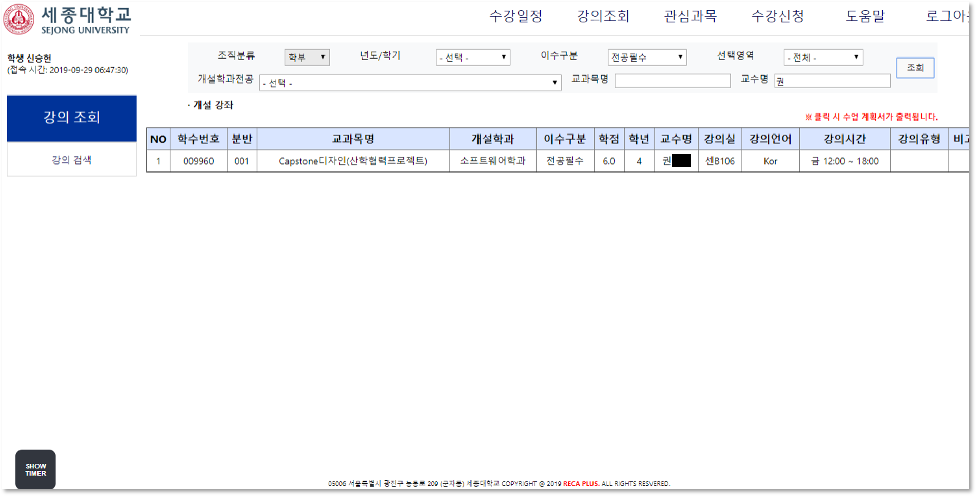Click the 교과목명 column header
The image size is (976, 496).
353,139
